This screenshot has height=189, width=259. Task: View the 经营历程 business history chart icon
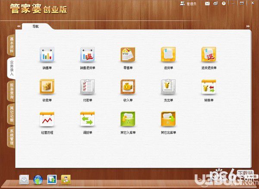tap(47, 120)
